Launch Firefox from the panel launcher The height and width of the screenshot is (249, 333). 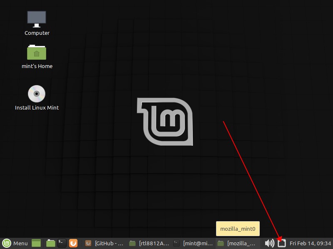point(73,243)
